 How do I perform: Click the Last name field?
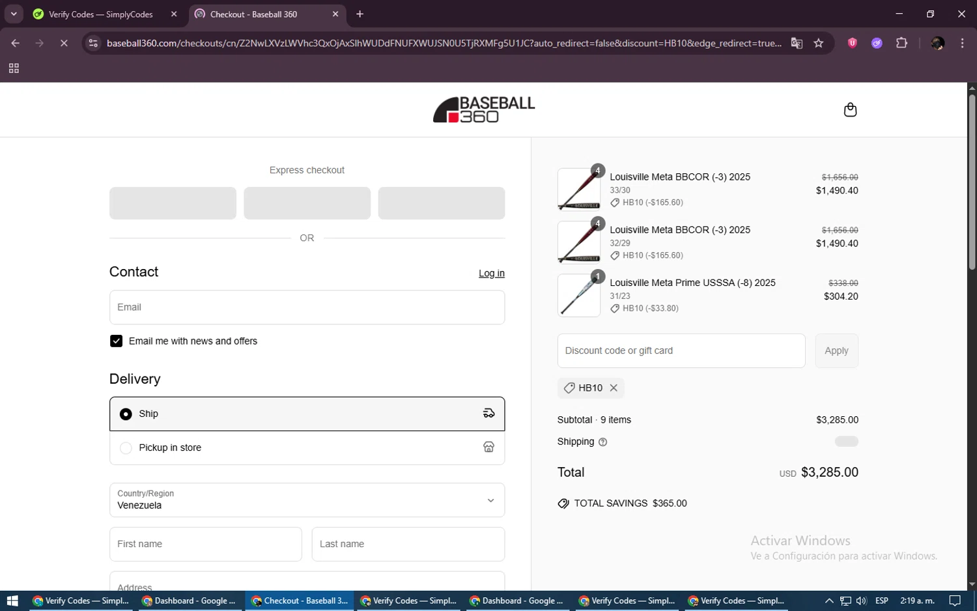coord(408,544)
